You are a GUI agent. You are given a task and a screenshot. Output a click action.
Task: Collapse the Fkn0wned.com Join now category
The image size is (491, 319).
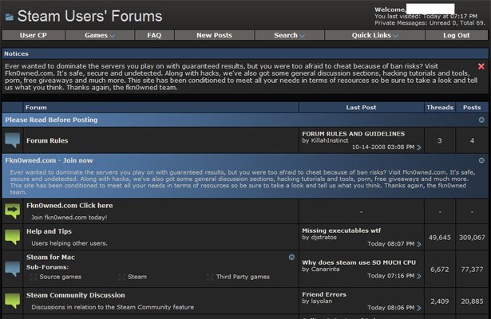pyautogui.click(x=481, y=160)
